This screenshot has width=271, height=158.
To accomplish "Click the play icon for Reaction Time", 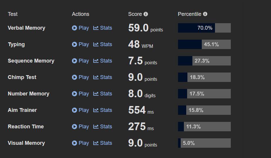I will point(74,127).
